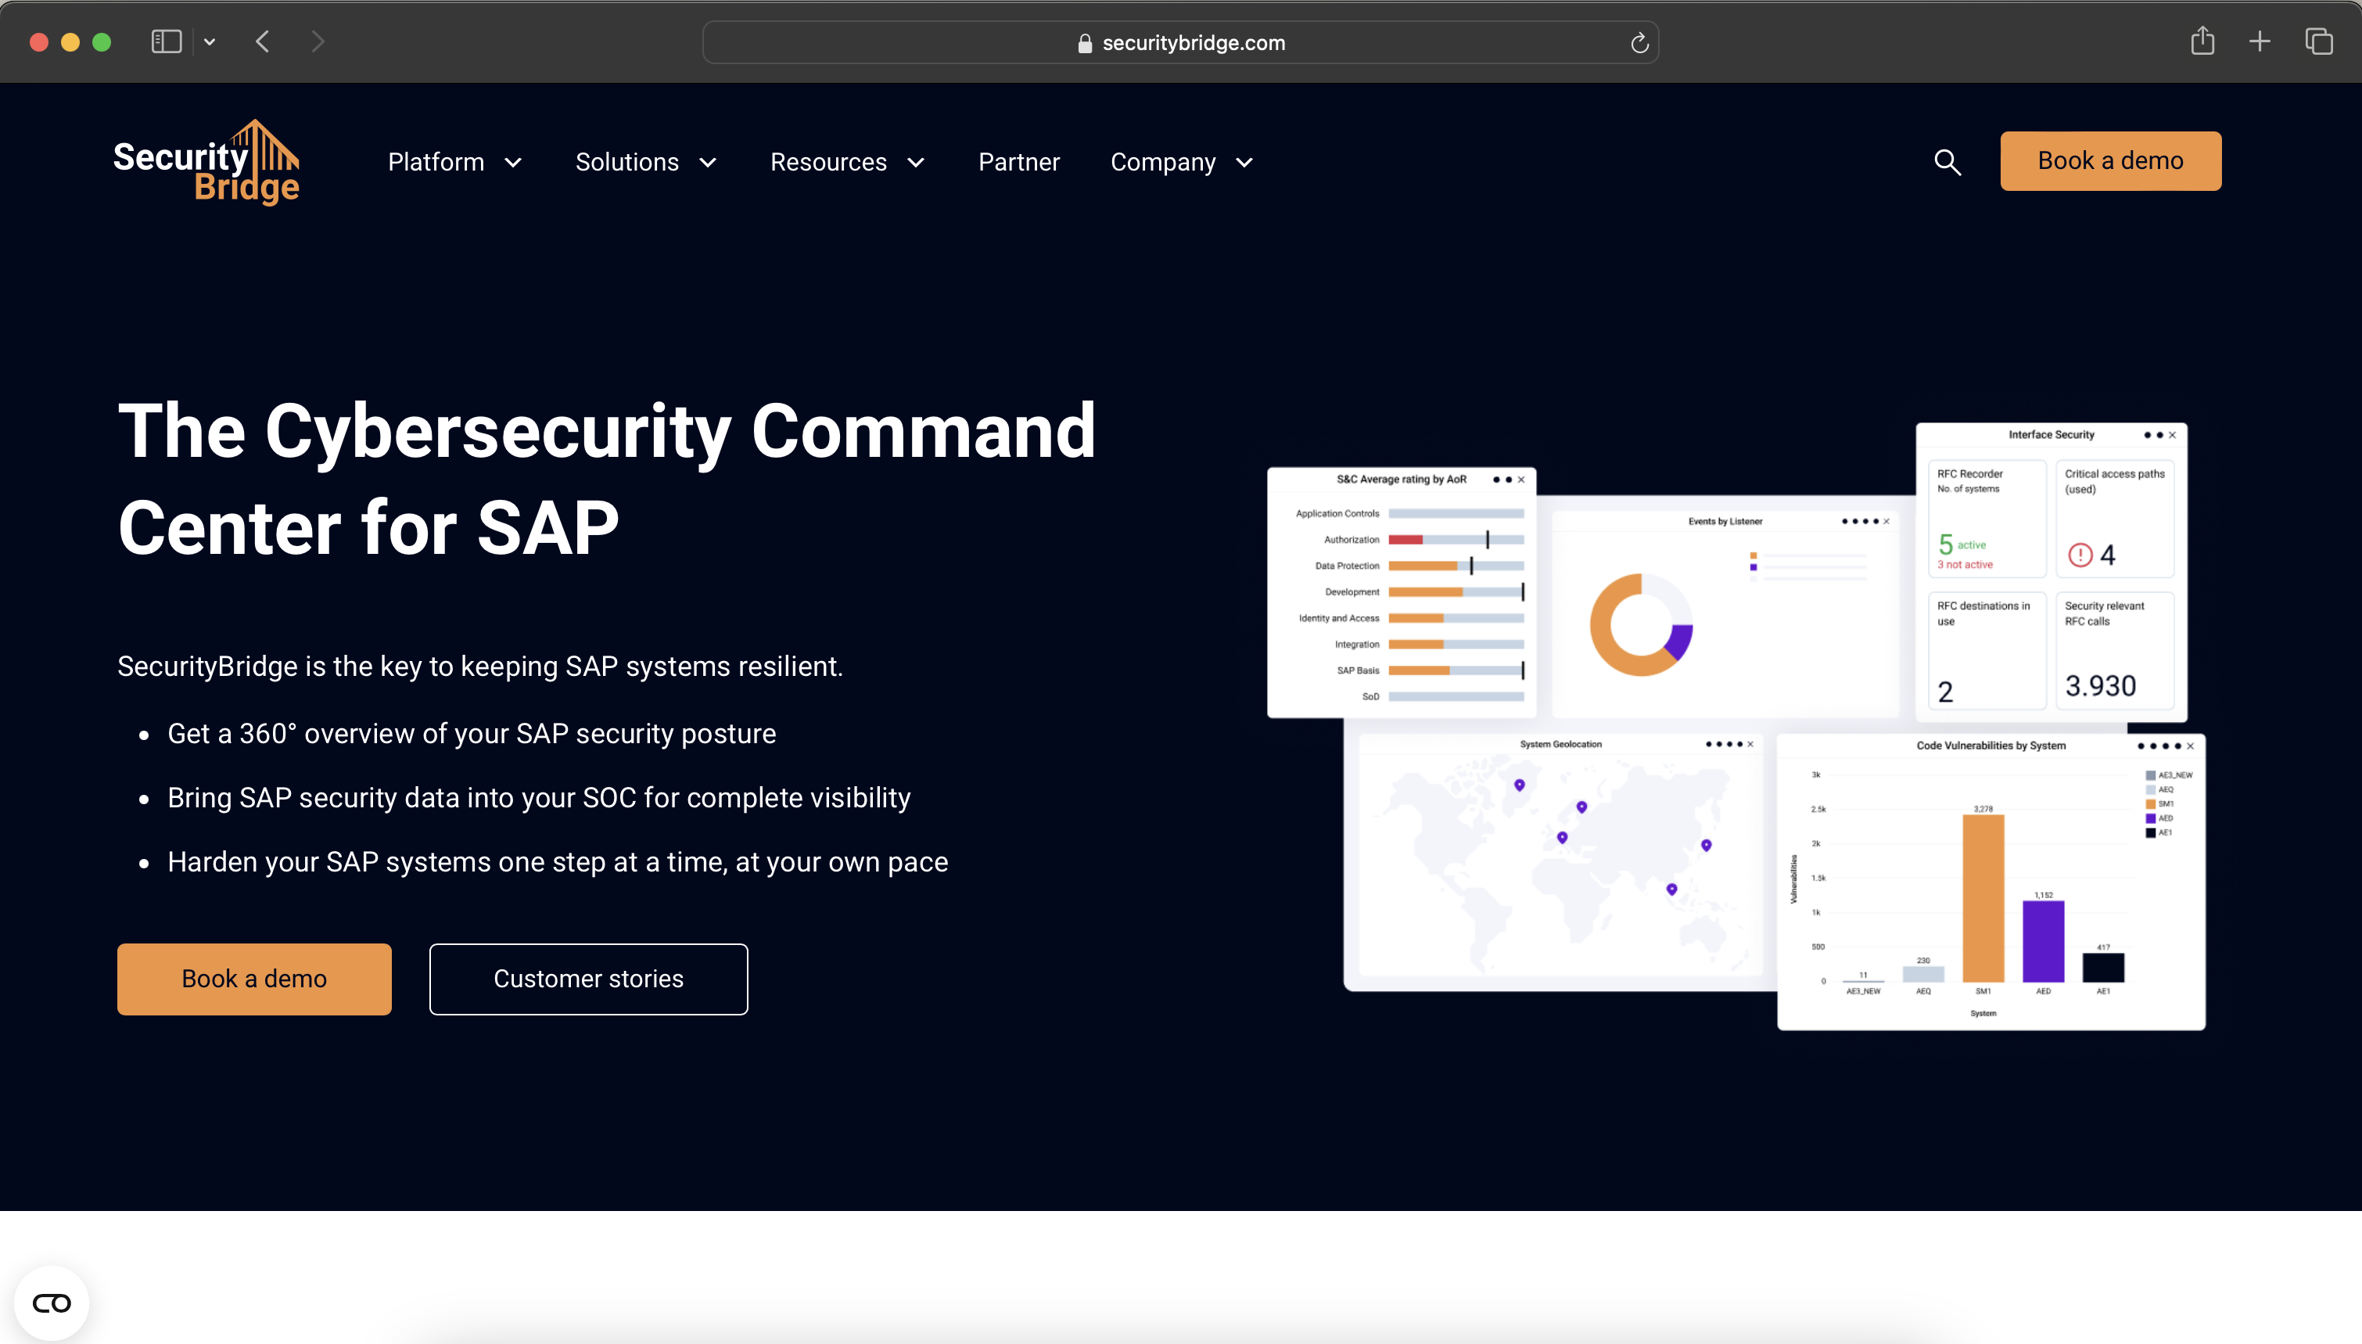Expand the Resources menu chevron
2362x1344 pixels.
tap(915, 164)
